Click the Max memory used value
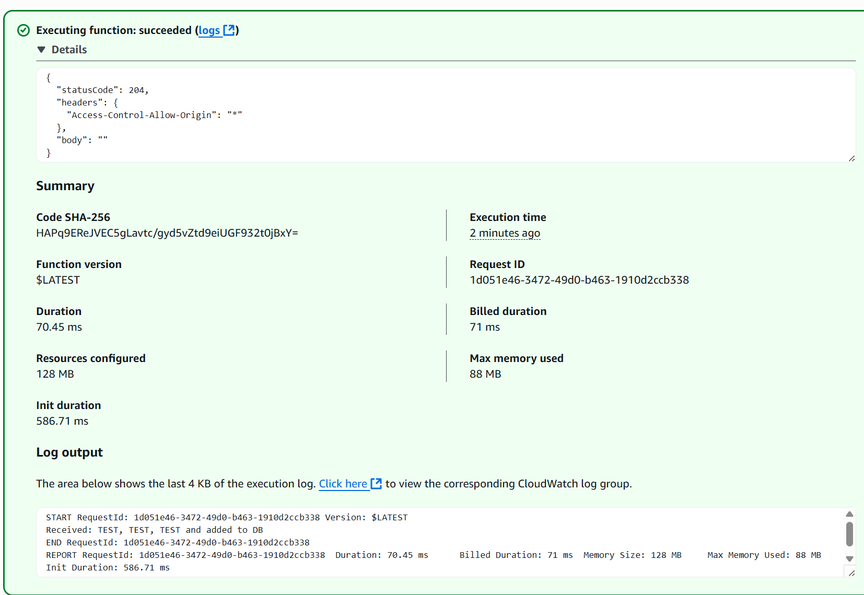Viewport: 864px width, 595px height. 485,374
